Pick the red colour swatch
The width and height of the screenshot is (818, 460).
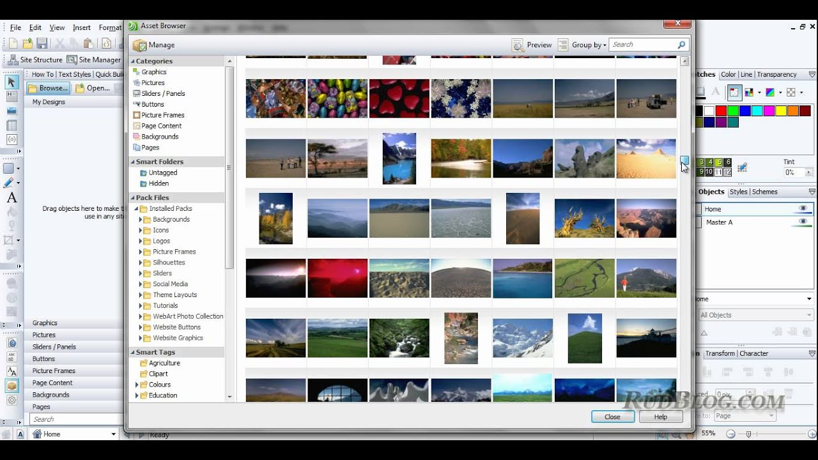click(x=721, y=111)
